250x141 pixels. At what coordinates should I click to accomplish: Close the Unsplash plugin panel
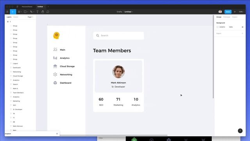pos(57,134)
